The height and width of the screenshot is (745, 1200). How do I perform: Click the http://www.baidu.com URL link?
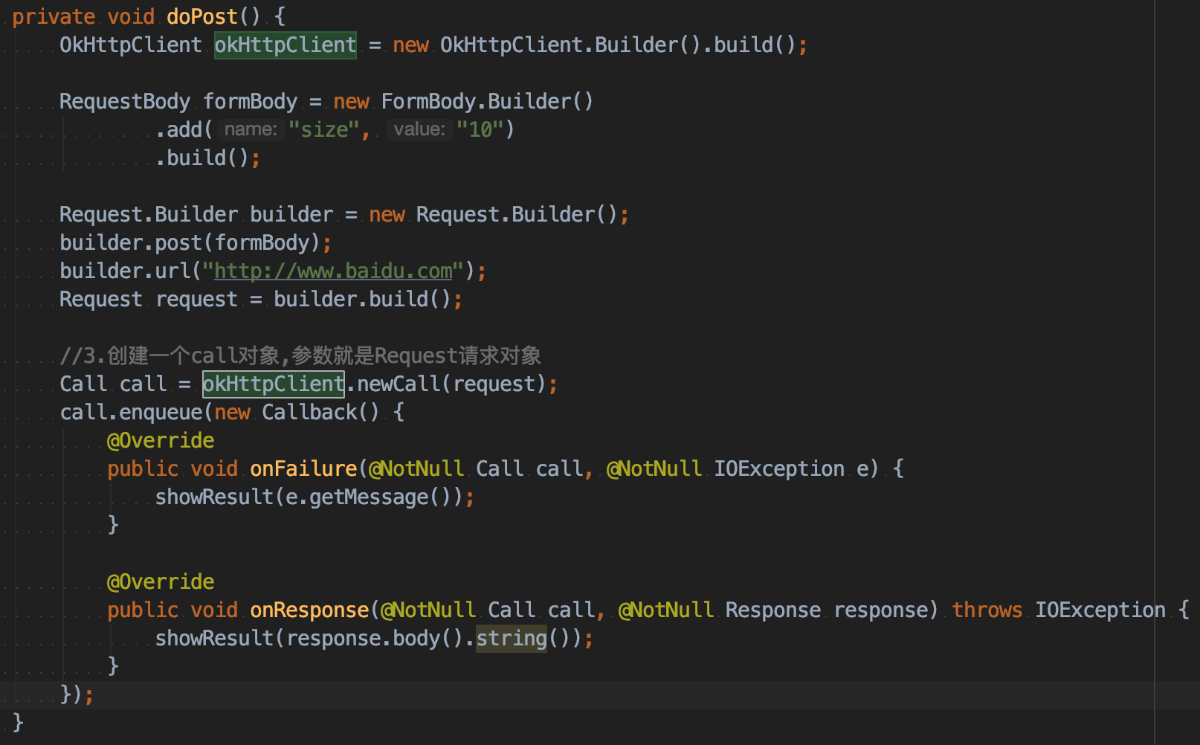point(333,271)
